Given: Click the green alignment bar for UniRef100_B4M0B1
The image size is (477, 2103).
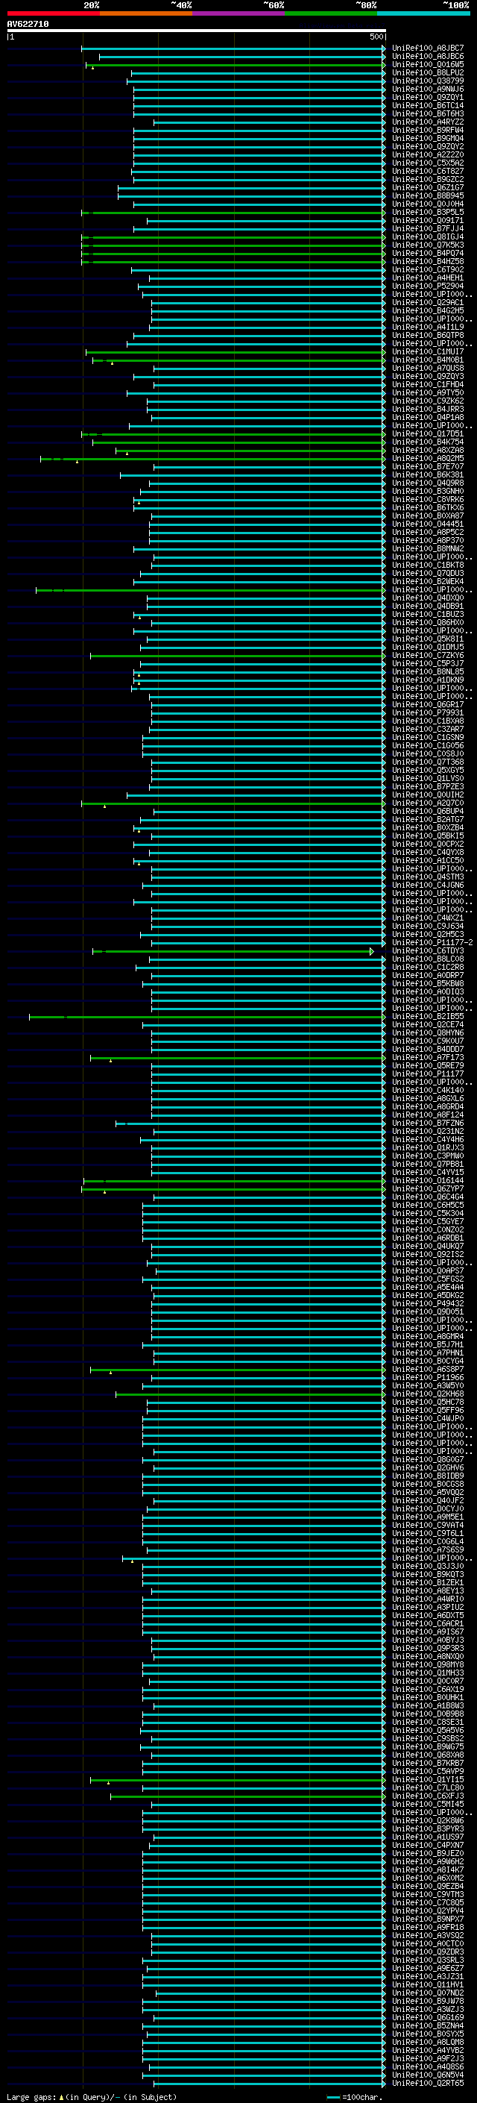Looking at the screenshot, I should [x=239, y=360].
